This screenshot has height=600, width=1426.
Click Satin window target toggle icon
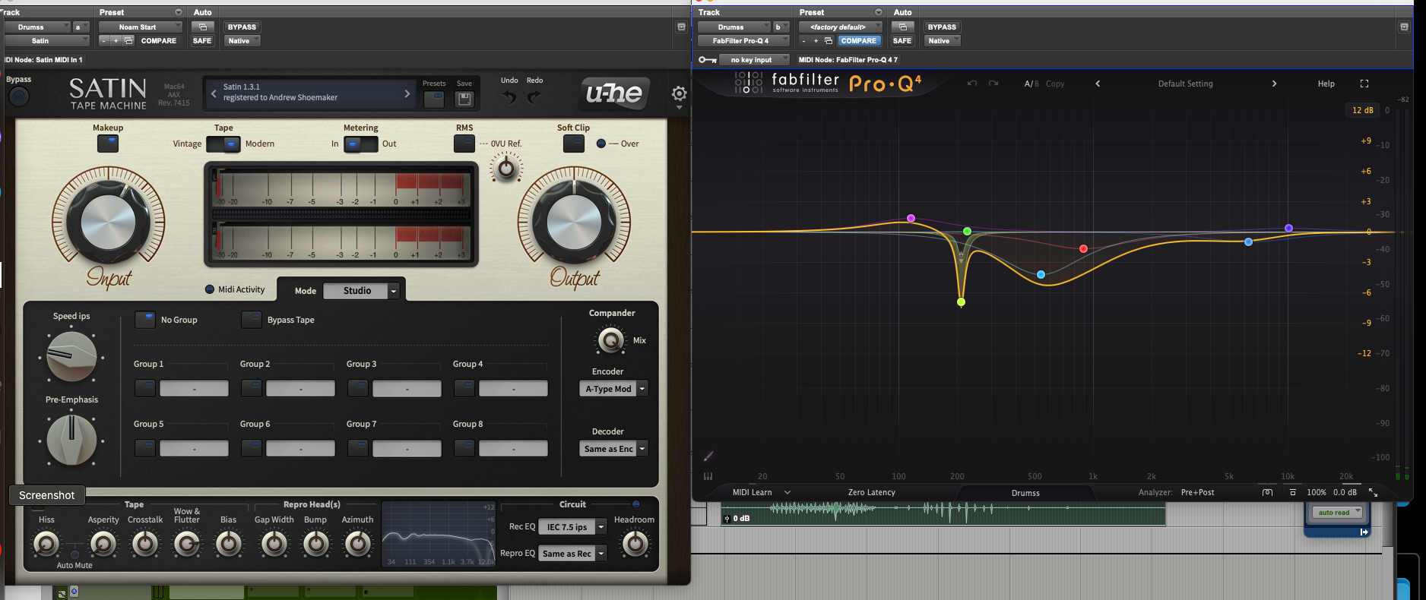[x=681, y=27]
